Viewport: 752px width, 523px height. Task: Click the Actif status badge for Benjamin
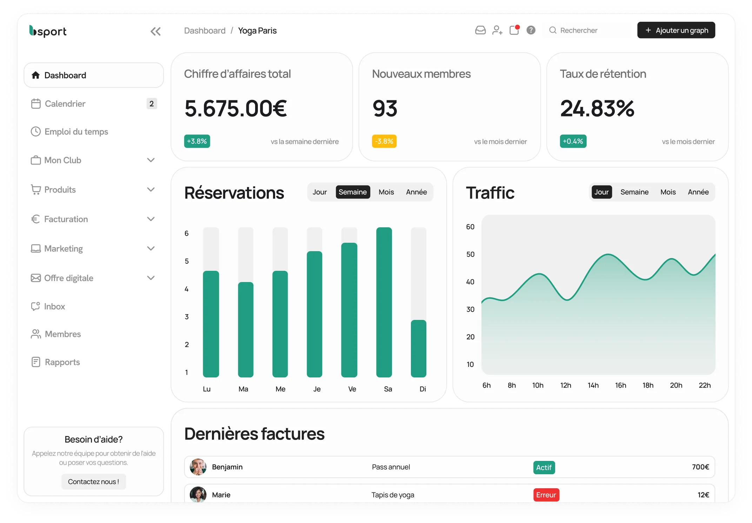point(544,467)
